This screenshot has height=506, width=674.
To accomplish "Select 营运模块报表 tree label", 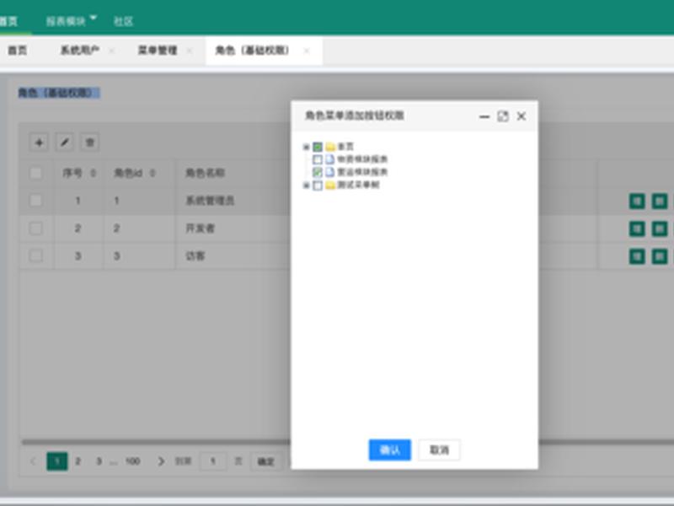I will (x=362, y=172).
